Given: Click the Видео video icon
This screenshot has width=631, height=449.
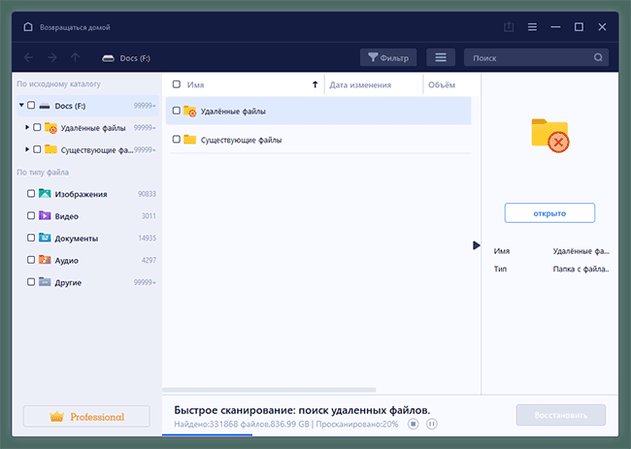Looking at the screenshot, I should point(45,216).
